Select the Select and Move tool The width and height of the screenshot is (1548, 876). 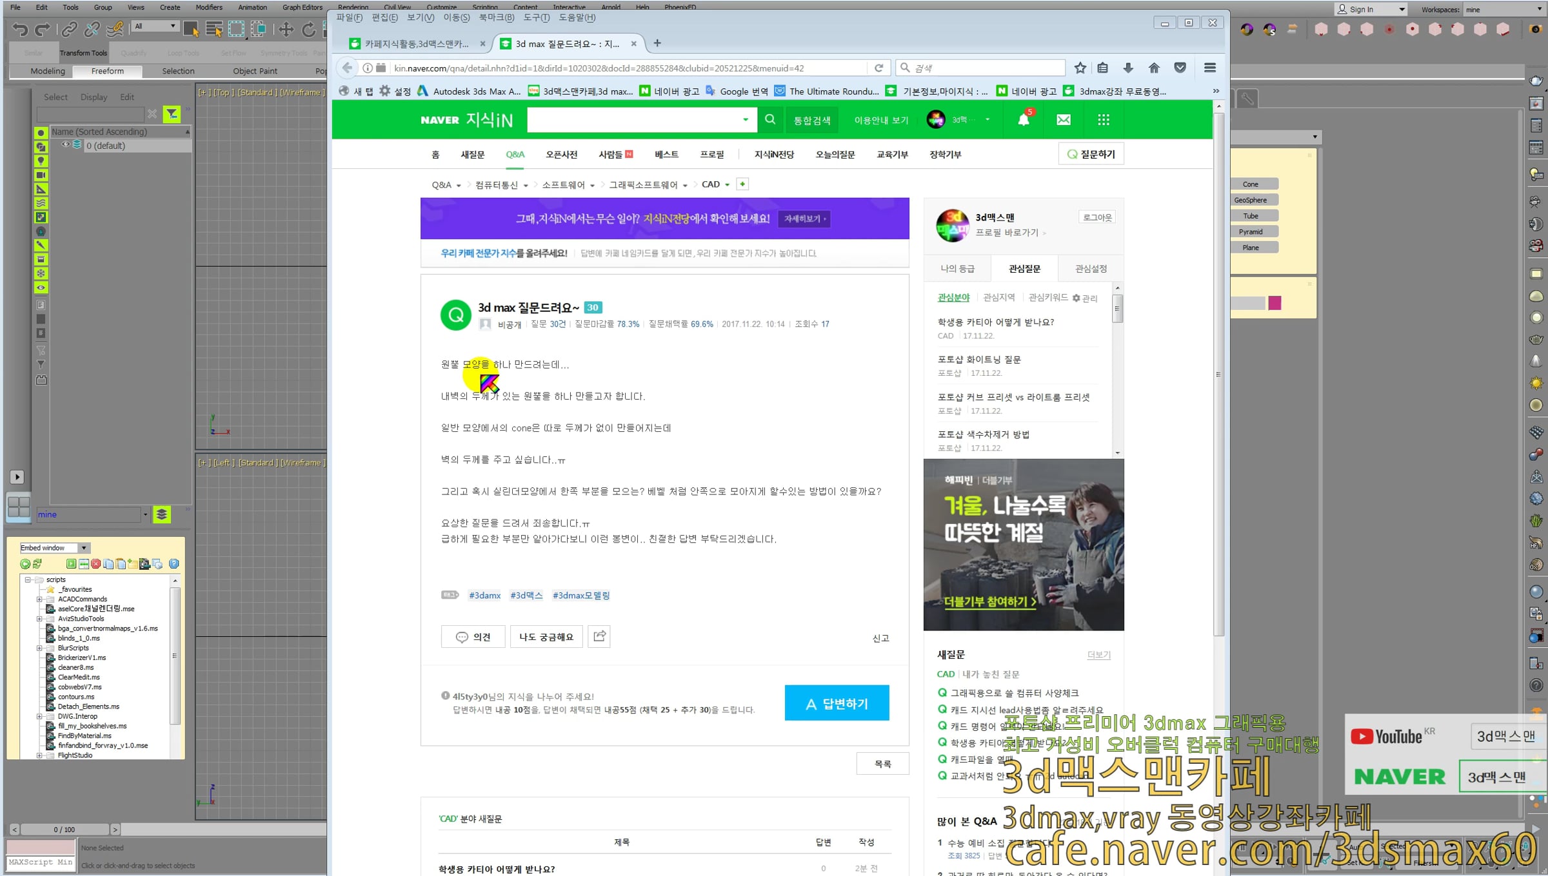point(286,30)
